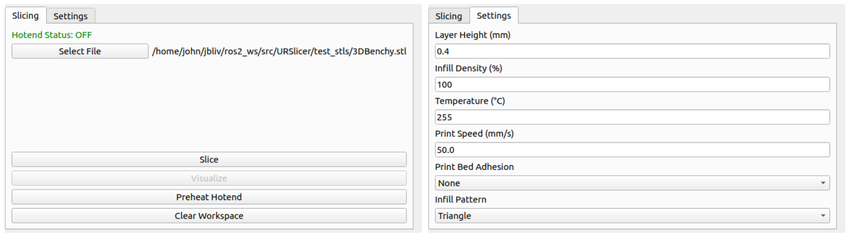Image resolution: width=846 pixels, height=234 pixels.
Task: Clear the workspace
Action: (209, 216)
